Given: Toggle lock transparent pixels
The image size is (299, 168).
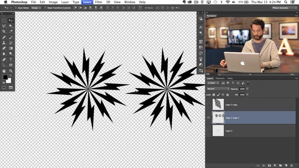Looking at the screenshot, I should coord(214,95).
